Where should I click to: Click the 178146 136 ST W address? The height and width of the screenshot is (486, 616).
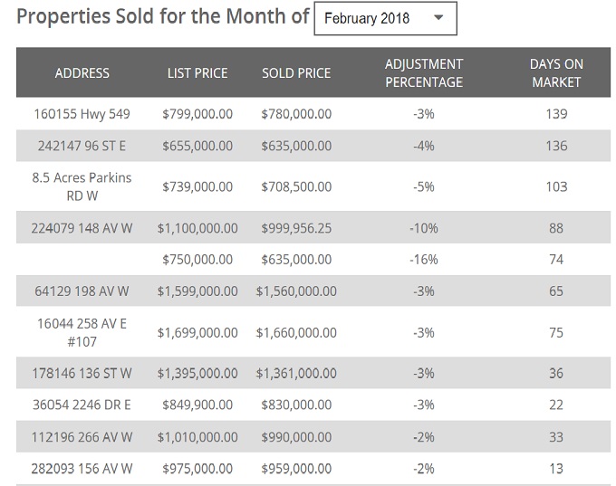[82, 373]
